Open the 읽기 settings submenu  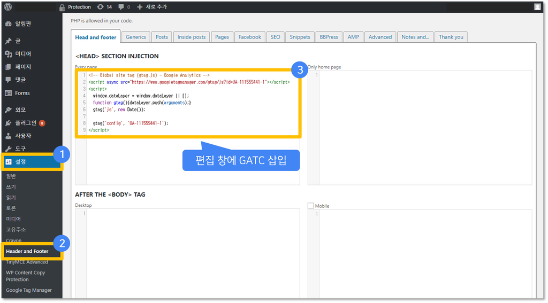tap(11, 198)
